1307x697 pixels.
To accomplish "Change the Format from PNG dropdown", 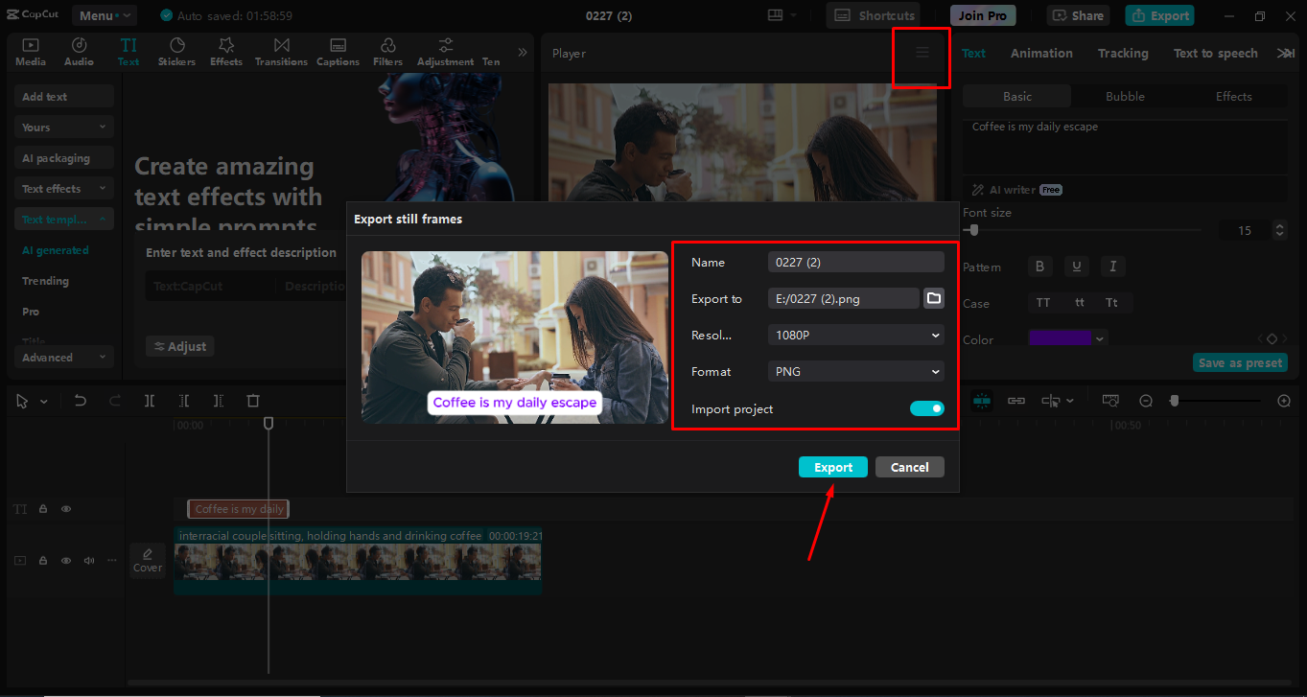I will click(x=854, y=371).
